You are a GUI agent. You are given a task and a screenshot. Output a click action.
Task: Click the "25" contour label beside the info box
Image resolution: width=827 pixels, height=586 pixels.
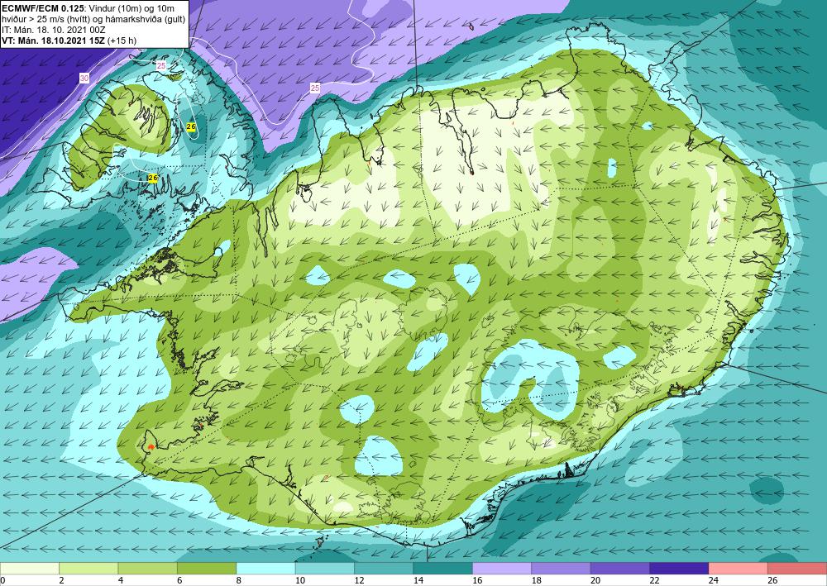(x=161, y=66)
